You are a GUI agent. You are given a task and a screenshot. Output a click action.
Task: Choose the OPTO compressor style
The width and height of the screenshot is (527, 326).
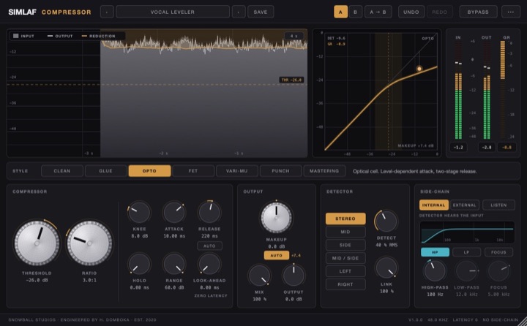(149, 171)
